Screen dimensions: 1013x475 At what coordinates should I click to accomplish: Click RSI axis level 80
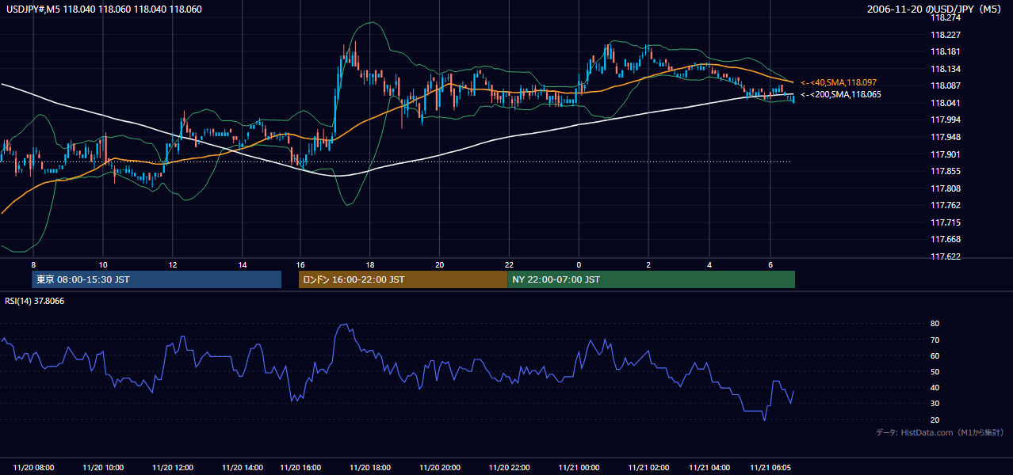coord(935,324)
